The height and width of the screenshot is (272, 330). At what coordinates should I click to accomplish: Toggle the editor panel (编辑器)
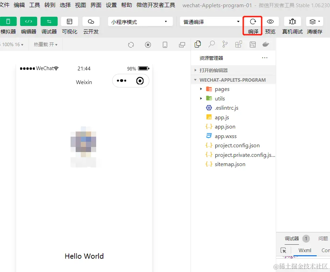click(29, 22)
